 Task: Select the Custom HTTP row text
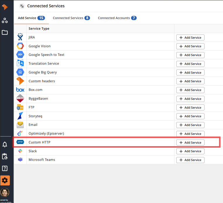(39, 142)
